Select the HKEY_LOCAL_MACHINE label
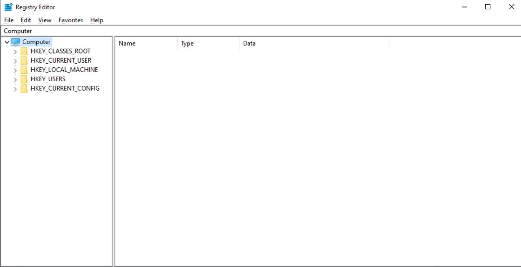The image size is (521, 267). pyautogui.click(x=64, y=70)
